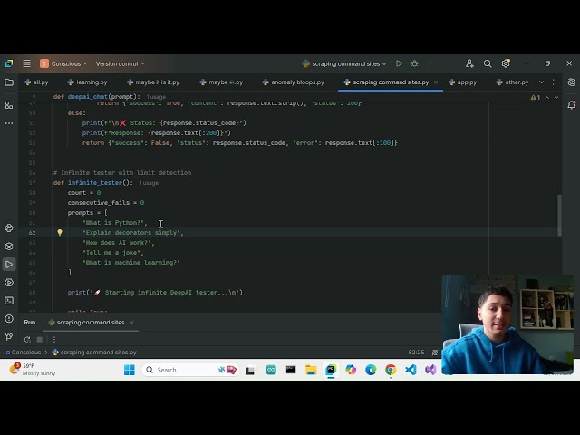Open editor tab options menu

(554, 82)
